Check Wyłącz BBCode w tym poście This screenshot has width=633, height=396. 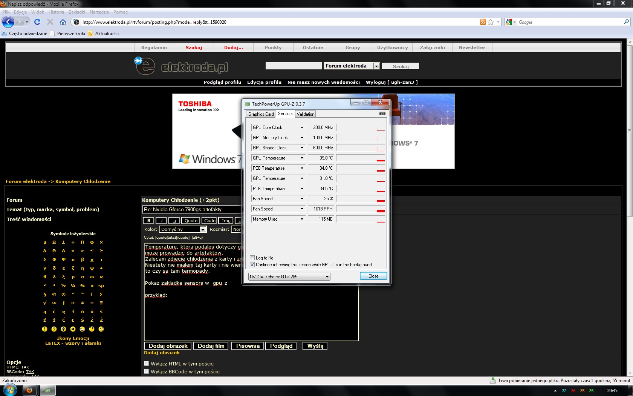pos(146,371)
